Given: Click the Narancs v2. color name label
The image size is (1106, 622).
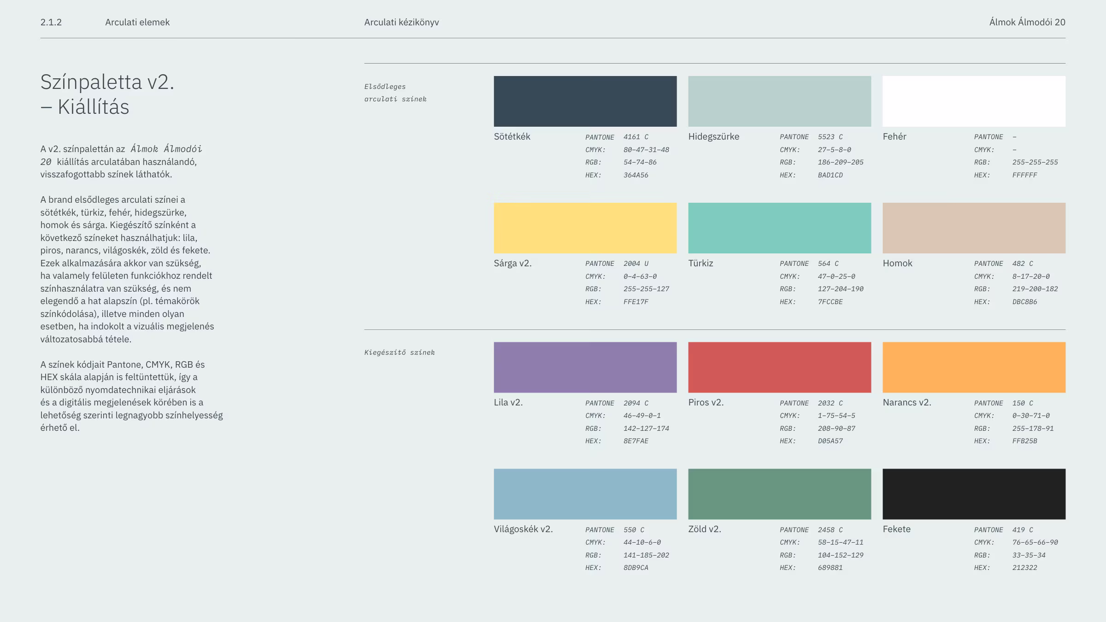Looking at the screenshot, I should (x=907, y=402).
